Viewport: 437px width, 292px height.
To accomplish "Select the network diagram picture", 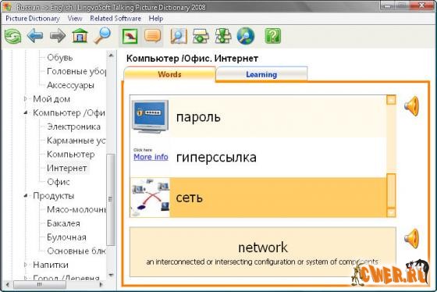I will (x=150, y=198).
